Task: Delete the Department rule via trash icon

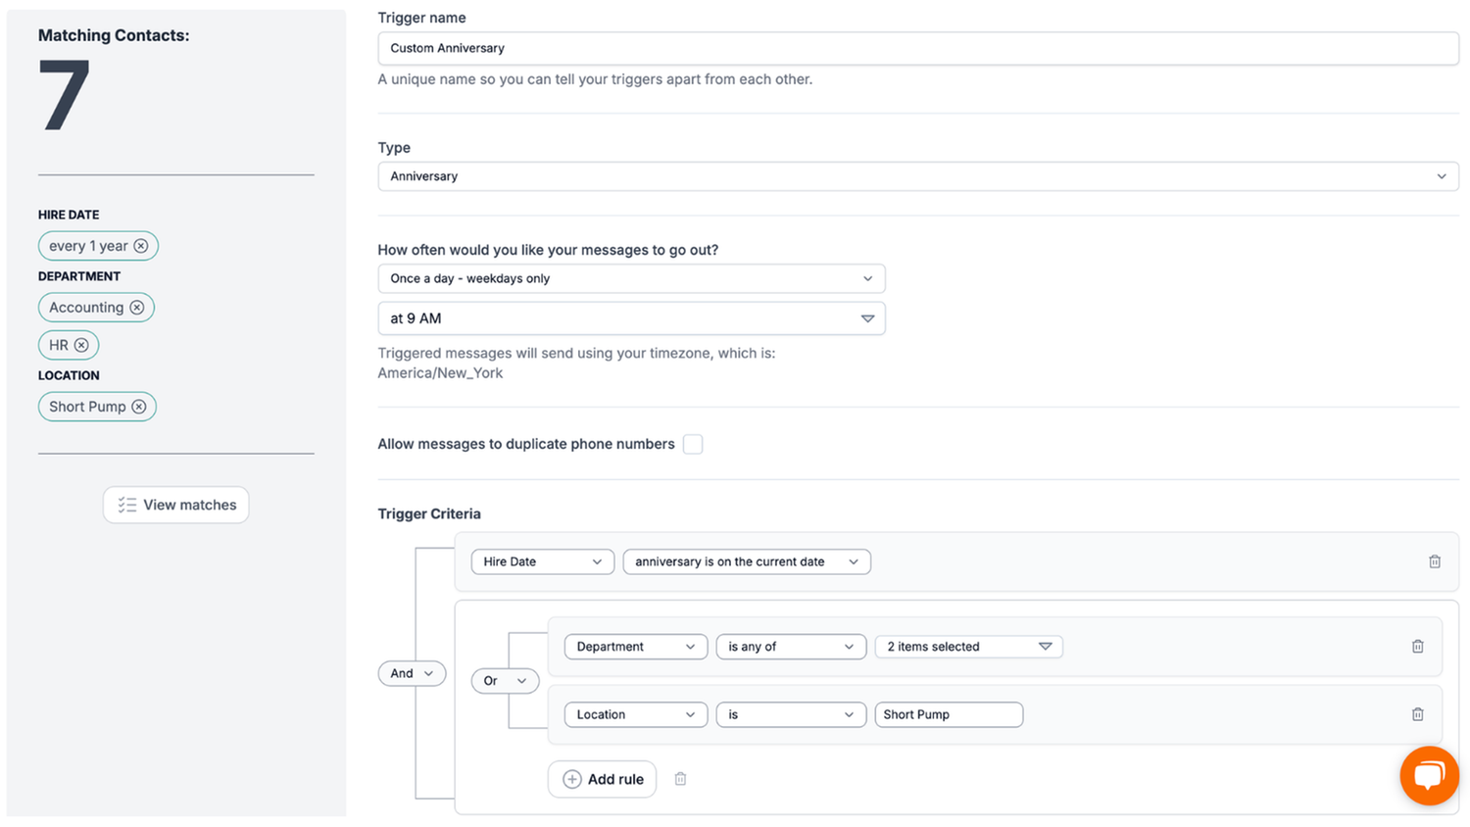Action: [x=1417, y=647]
